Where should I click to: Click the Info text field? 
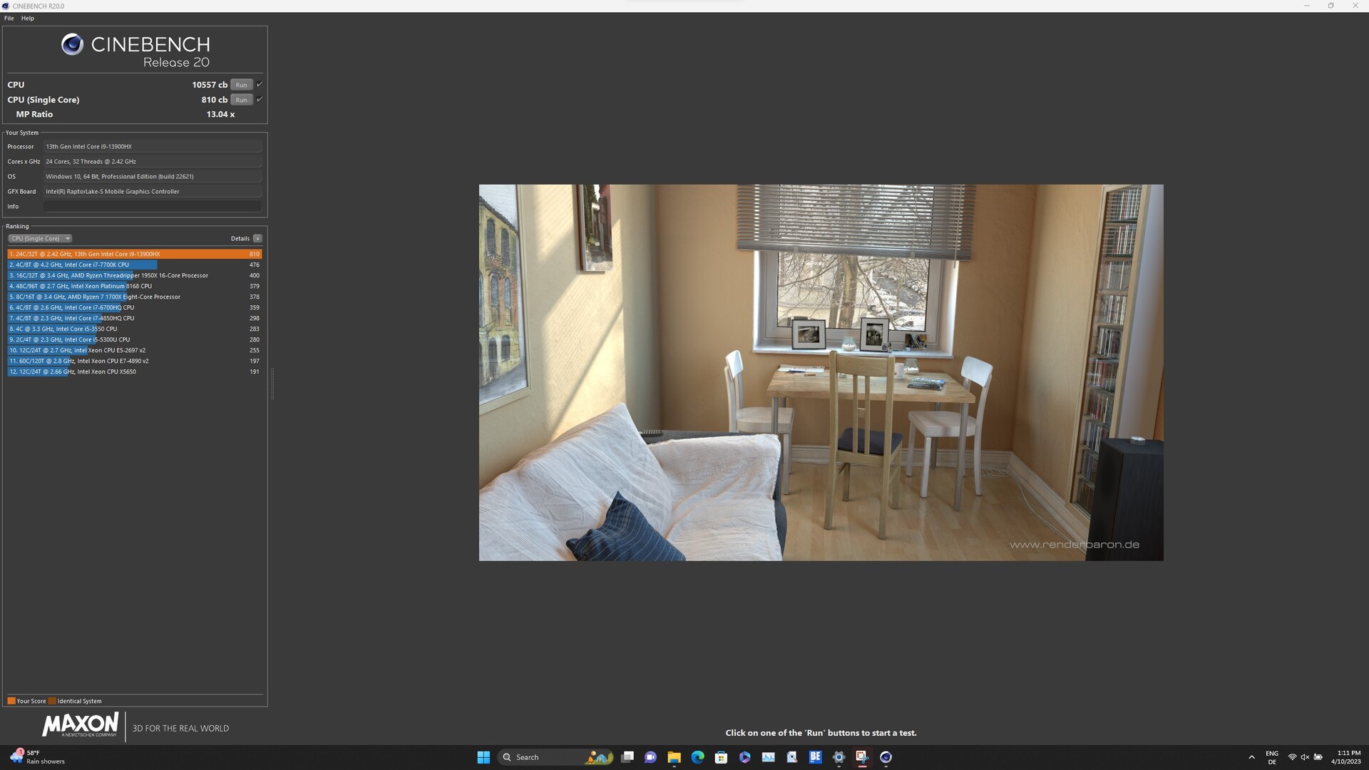[x=152, y=207]
